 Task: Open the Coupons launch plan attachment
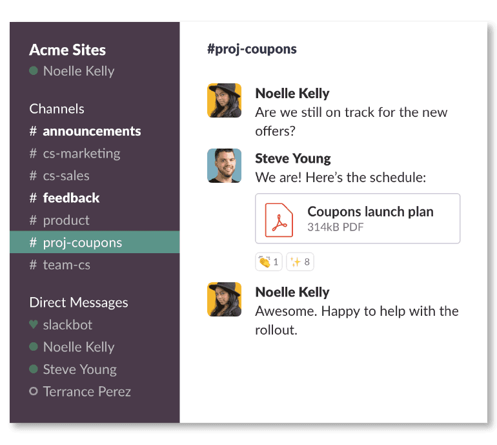point(370,212)
